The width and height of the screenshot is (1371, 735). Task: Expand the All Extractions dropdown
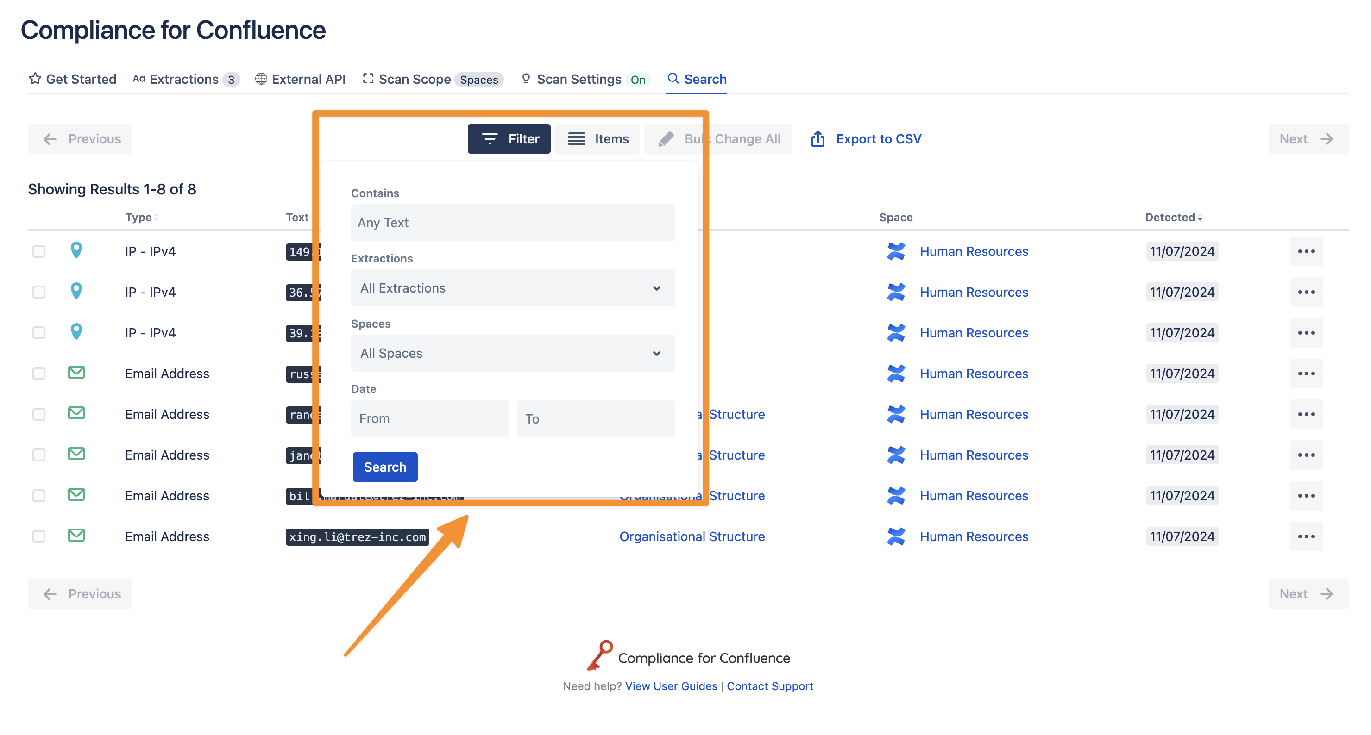click(x=513, y=288)
